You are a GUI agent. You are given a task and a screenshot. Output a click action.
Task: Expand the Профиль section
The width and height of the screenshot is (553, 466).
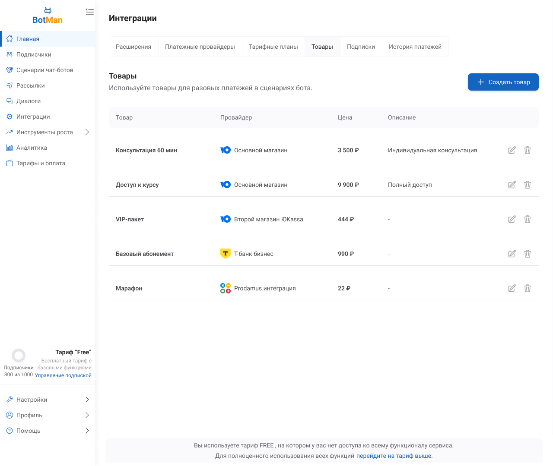point(87,415)
